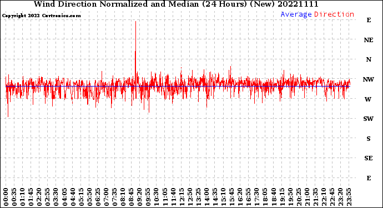Click the top 'E' axis label

[x=369, y=21]
